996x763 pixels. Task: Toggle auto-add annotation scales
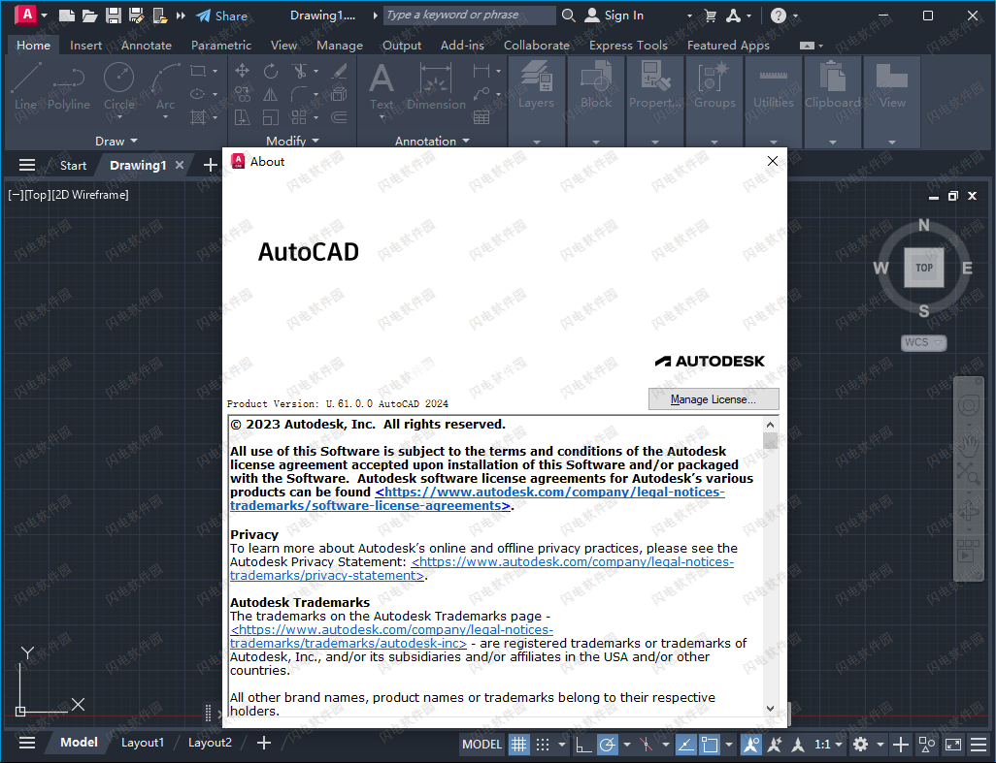pyautogui.click(x=775, y=744)
